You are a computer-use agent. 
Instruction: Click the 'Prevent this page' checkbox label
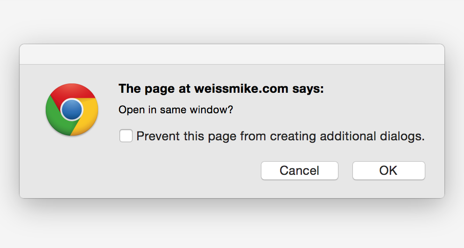click(280, 136)
